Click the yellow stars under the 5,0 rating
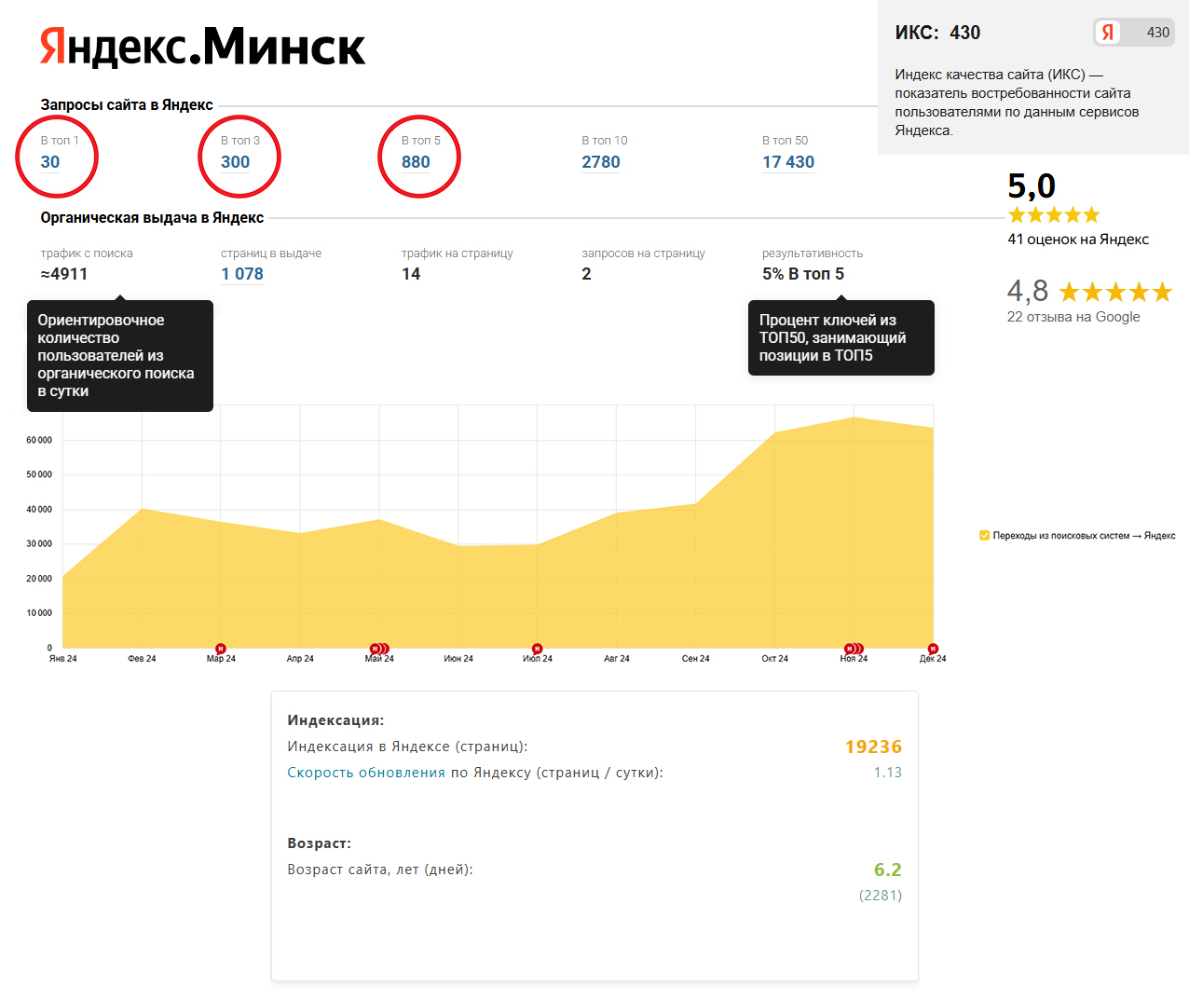This screenshot has width=1189, height=1000. pyautogui.click(x=1054, y=215)
